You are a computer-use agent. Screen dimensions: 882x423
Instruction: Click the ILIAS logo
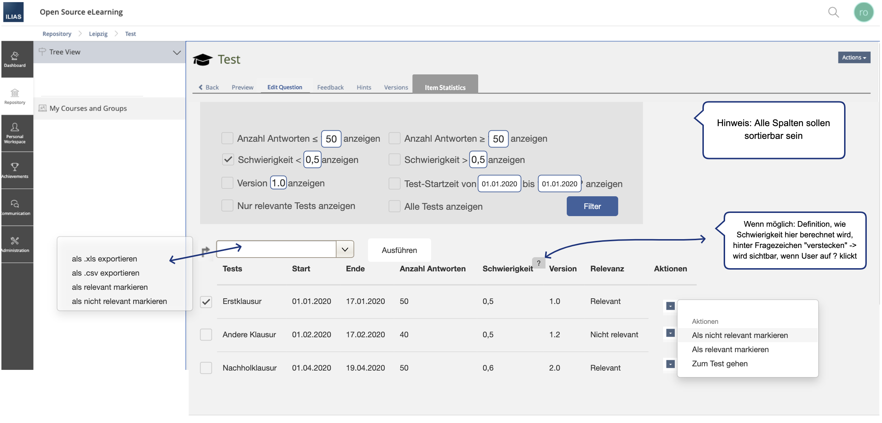tap(13, 12)
